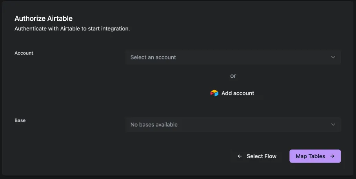This screenshot has height=179, width=356.
Task: Click the 'Account' field label
Action: tap(24, 53)
